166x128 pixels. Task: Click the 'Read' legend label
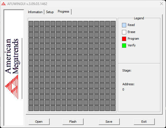click(x=131, y=25)
